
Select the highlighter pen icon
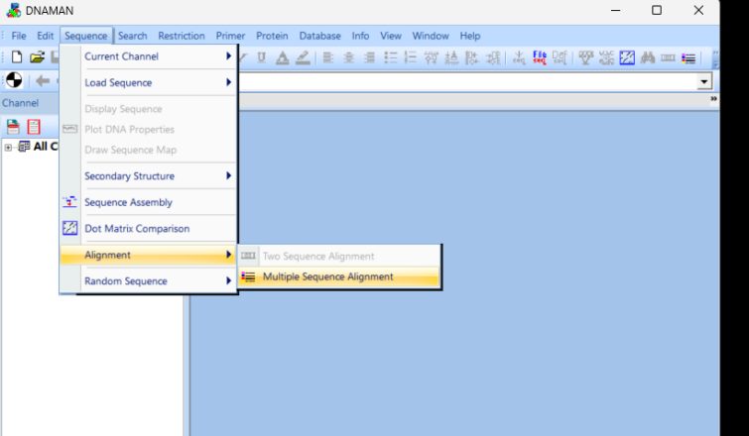(303, 57)
